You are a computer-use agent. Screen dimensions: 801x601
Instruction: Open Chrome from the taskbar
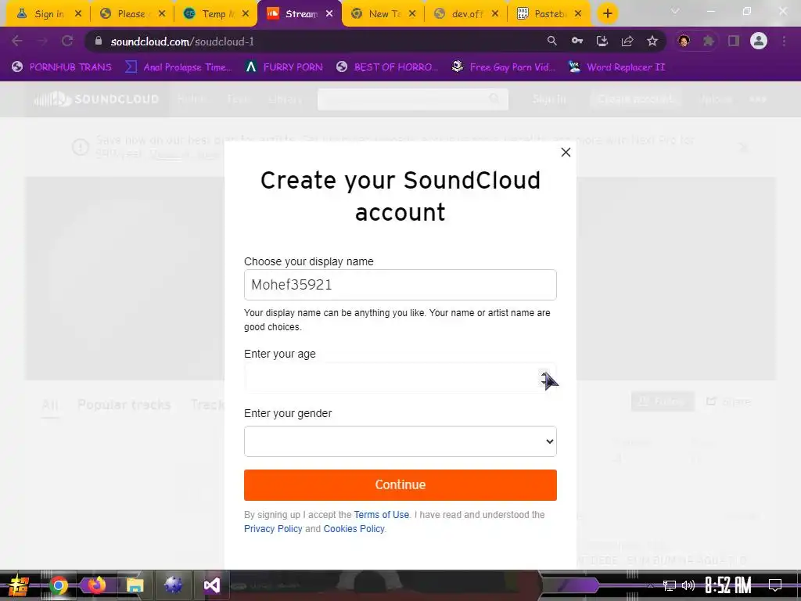tap(58, 585)
